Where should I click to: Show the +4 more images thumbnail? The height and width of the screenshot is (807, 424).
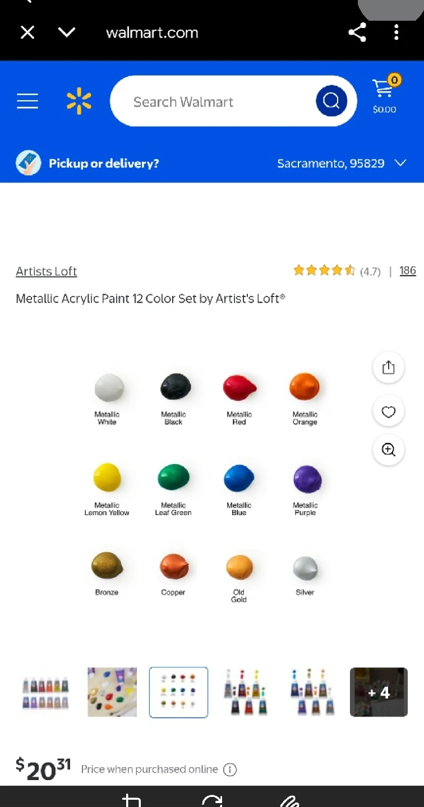coord(379,692)
